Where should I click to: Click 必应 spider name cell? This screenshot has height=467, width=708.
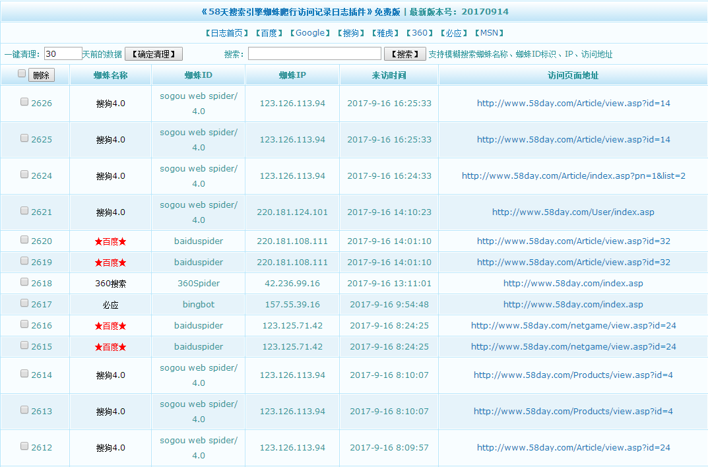(x=111, y=305)
